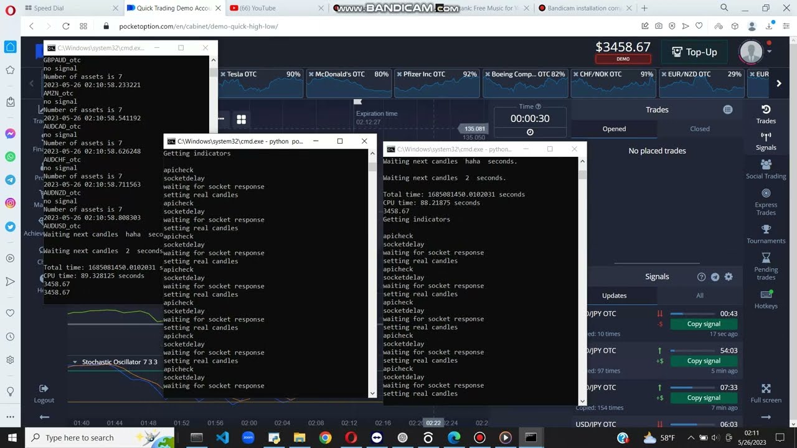797x448 pixels.
Task: Select the All signals tab
Action: pos(700,296)
